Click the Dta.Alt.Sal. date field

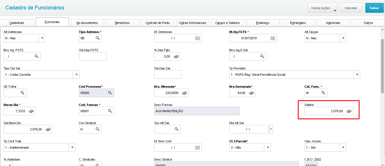pyautogui.click(x=249, y=129)
